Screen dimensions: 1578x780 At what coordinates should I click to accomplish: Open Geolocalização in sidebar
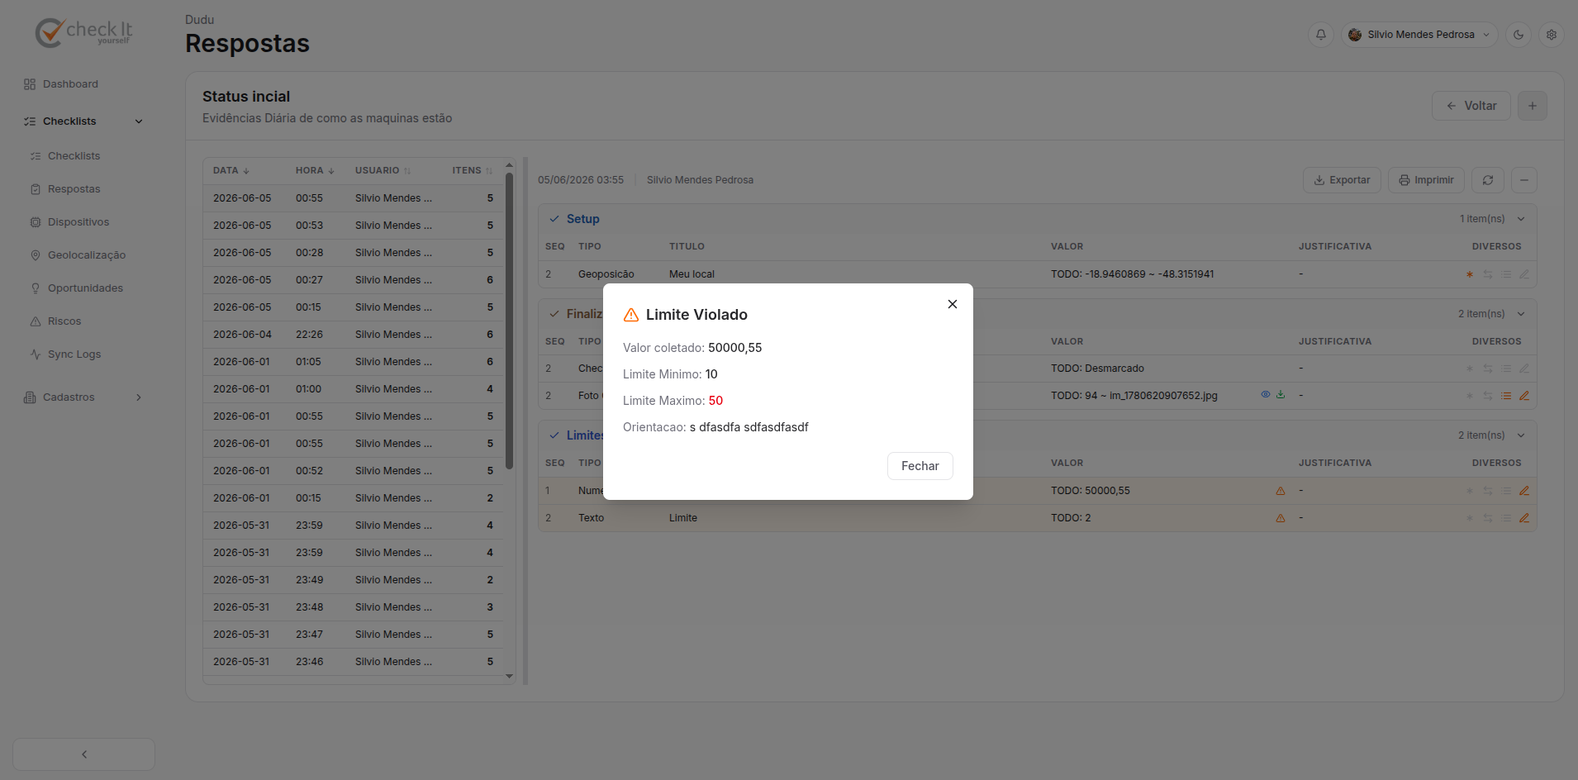[87, 255]
